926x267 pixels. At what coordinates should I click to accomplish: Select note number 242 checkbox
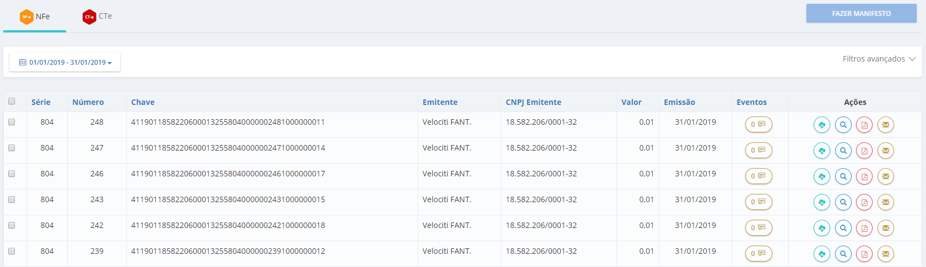(12, 225)
